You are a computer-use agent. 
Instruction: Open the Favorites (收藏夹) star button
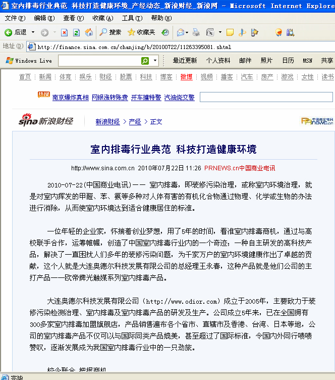click(x=141, y=32)
